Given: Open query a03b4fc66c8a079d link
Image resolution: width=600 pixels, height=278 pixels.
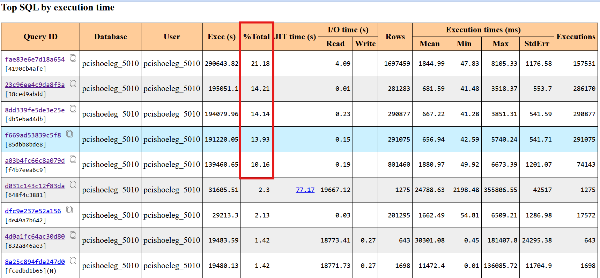Looking at the screenshot, I should pos(35,161).
